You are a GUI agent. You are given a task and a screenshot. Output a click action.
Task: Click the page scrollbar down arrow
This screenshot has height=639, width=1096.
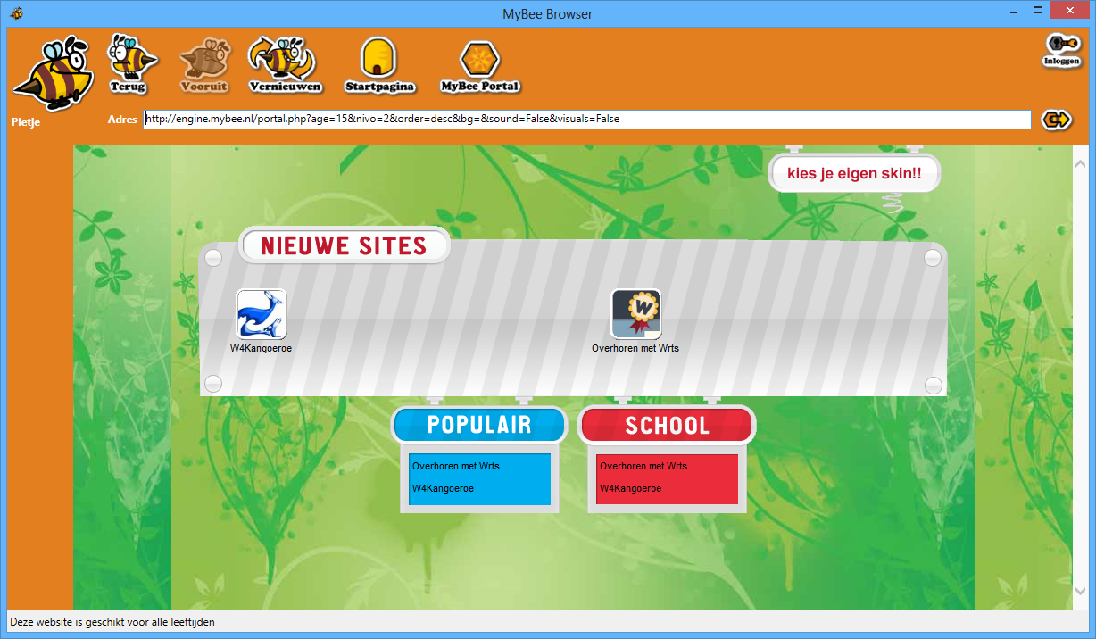click(x=1081, y=592)
